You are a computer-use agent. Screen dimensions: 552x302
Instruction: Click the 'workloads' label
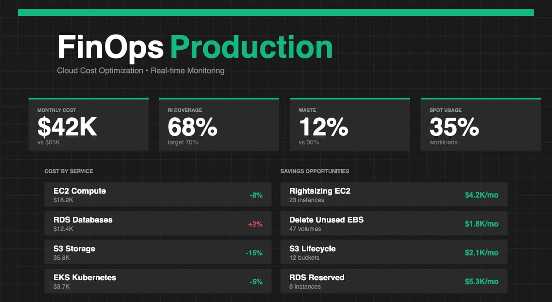(x=443, y=142)
